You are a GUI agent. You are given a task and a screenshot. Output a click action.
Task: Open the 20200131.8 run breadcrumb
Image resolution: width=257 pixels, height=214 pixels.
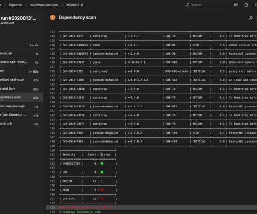(x=75, y=5)
